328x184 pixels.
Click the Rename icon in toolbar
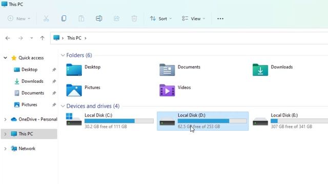pos(99,18)
